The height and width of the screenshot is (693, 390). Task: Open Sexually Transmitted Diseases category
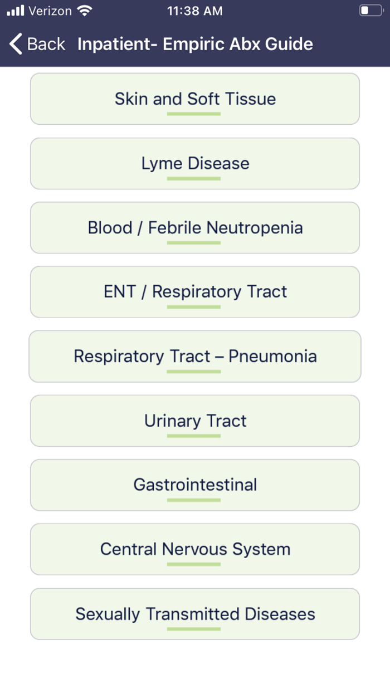tap(195, 614)
